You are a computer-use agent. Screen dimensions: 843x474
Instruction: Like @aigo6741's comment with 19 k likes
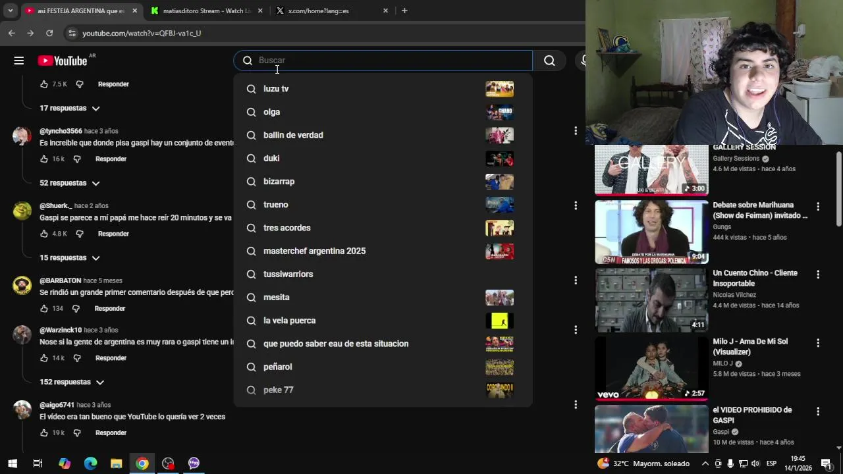click(44, 433)
